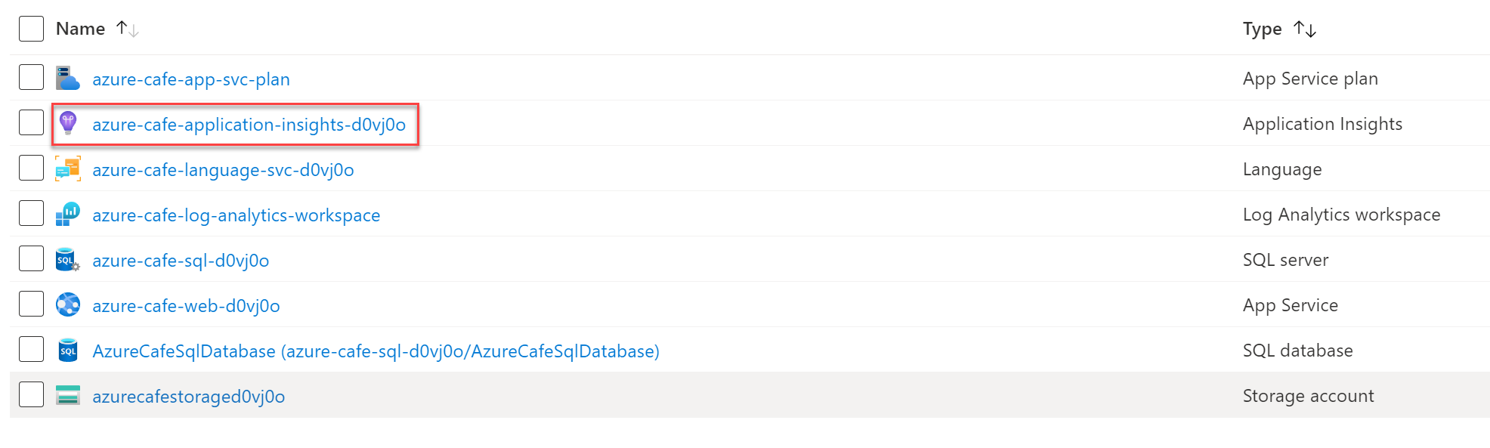Click the SQL server resource icon
Screen dimensions: 1490x448
click(x=68, y=260)
